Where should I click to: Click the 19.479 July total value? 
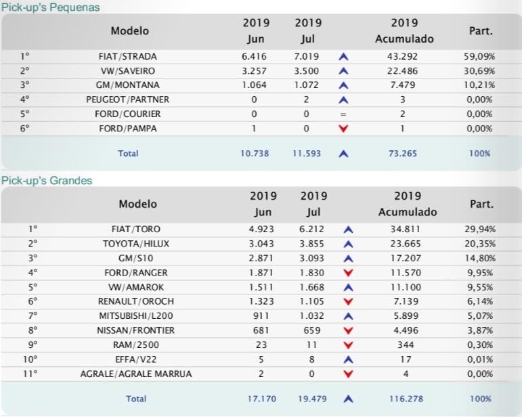312,399
